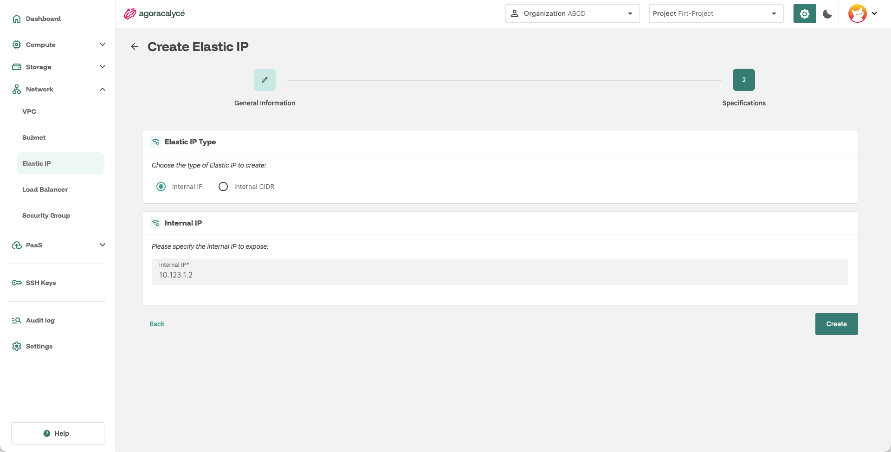Viewport: 891px width, 452px height.
Task: Click the Network topology icon
Action: point(17,89)
